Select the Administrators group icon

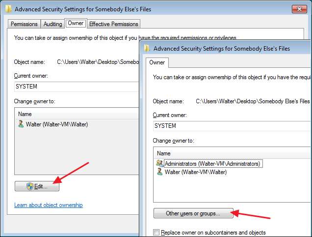(x=159, y=163)
